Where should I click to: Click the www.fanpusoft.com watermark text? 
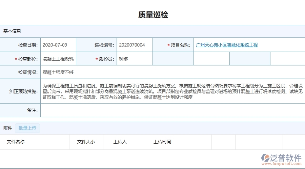point(282,164)
